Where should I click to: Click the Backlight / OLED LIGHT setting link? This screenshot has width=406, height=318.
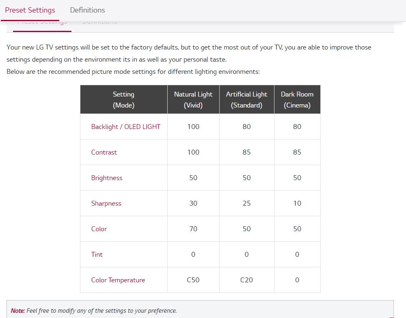125,127
